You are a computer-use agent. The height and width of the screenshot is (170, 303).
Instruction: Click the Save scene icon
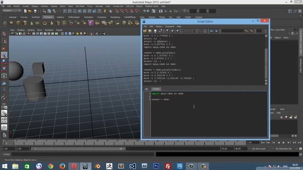35,11
